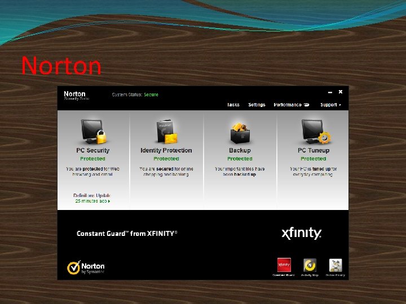Screen dimensions: 406x304
Task: Open the Tasks menu
Action: tap(233, 105)
